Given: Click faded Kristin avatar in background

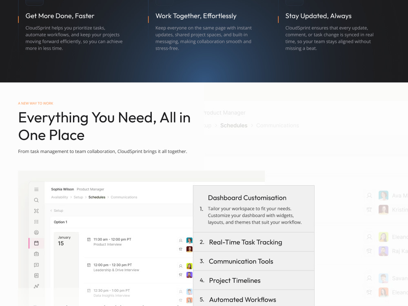Looking at the screenshot, I should tap(383, 209).
